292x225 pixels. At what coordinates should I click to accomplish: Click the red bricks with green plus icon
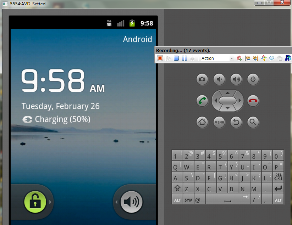pyautogui.click(x=239, y=58)
